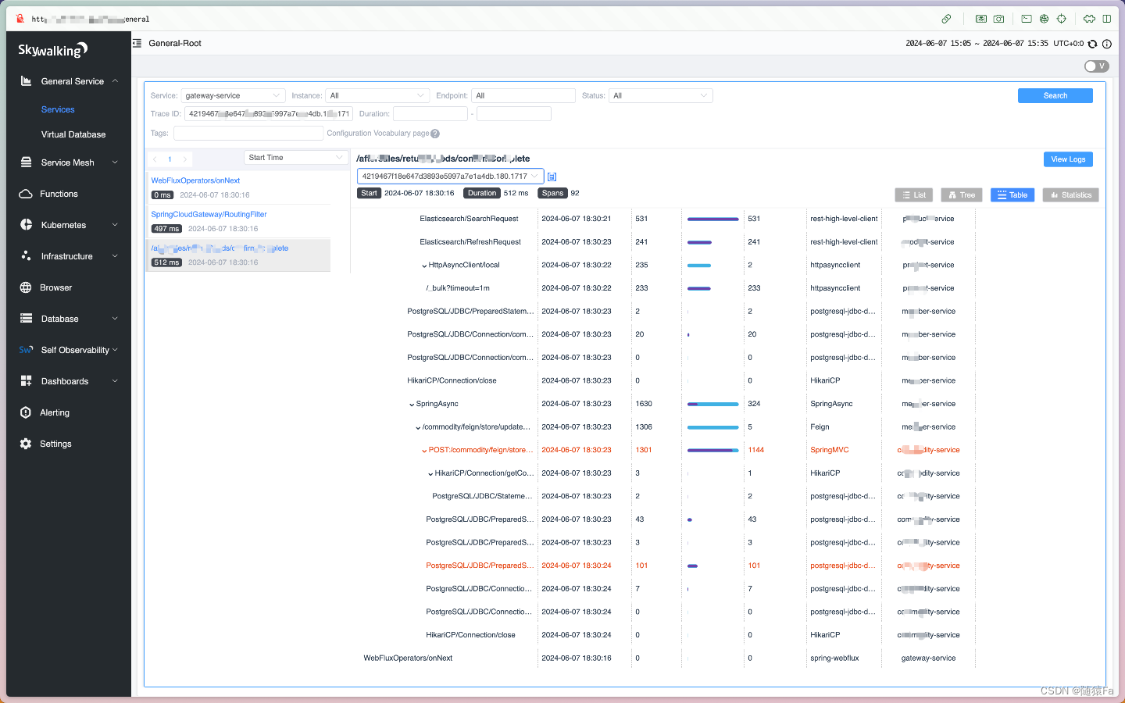This screenshot has height=703, width=1125.
Task: Click the help icon beside Configuration Vocabulary page
Action: point(435,134)
